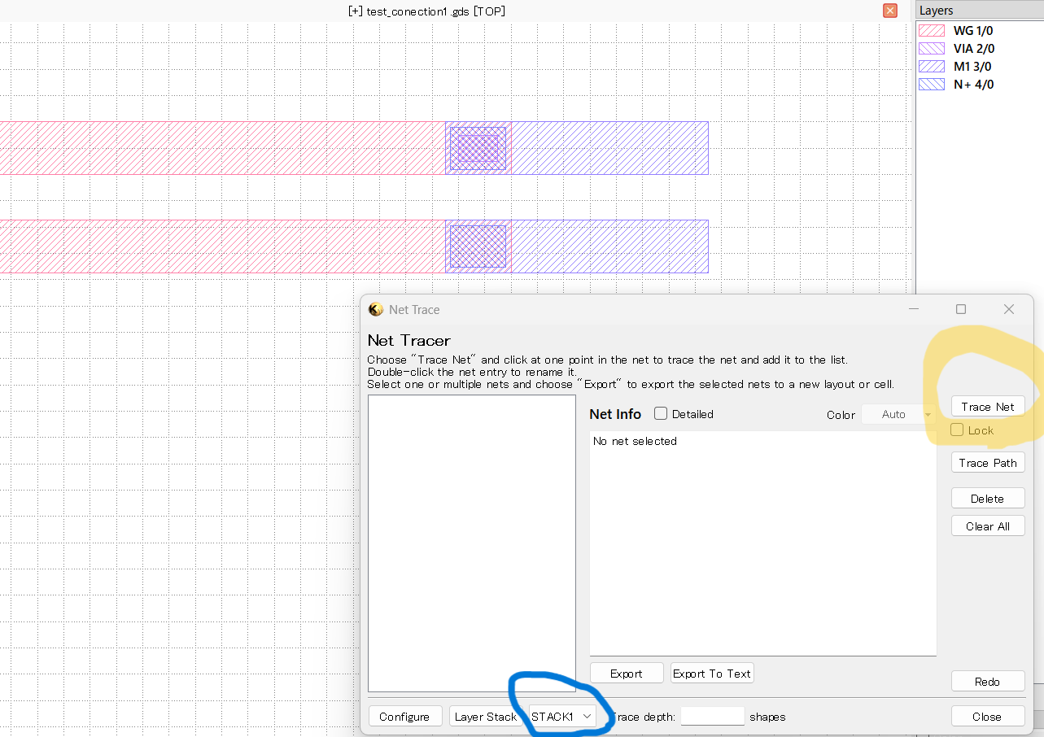Close the Net Trace dialog via Close button
The image size is (1044, 737).
pos(988,716)
